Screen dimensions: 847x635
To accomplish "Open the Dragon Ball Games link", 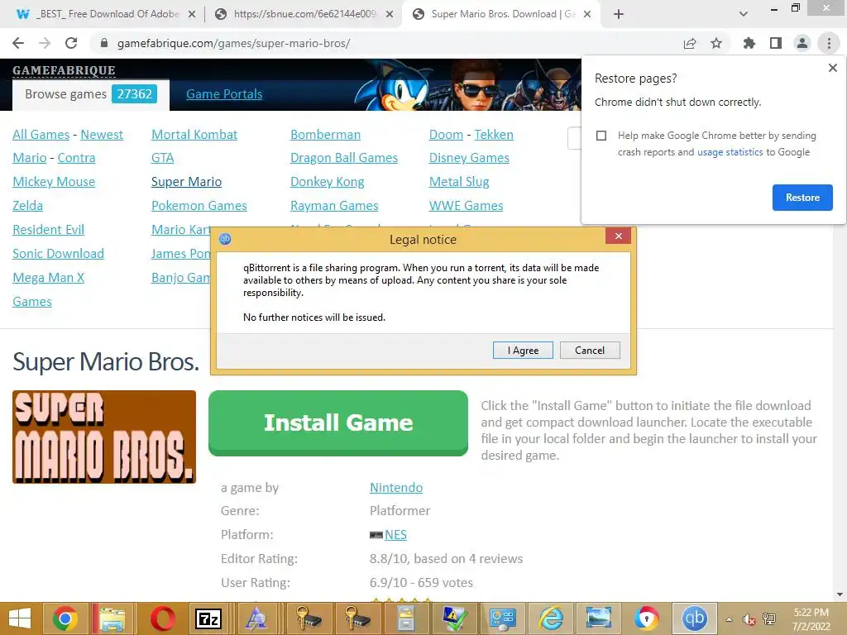I will click(344, 158).
